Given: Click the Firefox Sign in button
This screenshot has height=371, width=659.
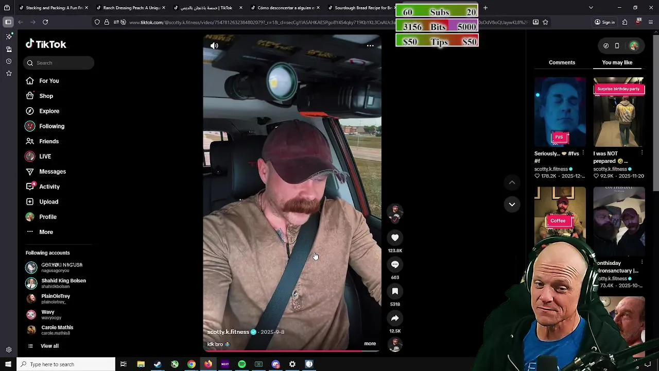Looking at the screenshot, I should click(x=604, y=22).
